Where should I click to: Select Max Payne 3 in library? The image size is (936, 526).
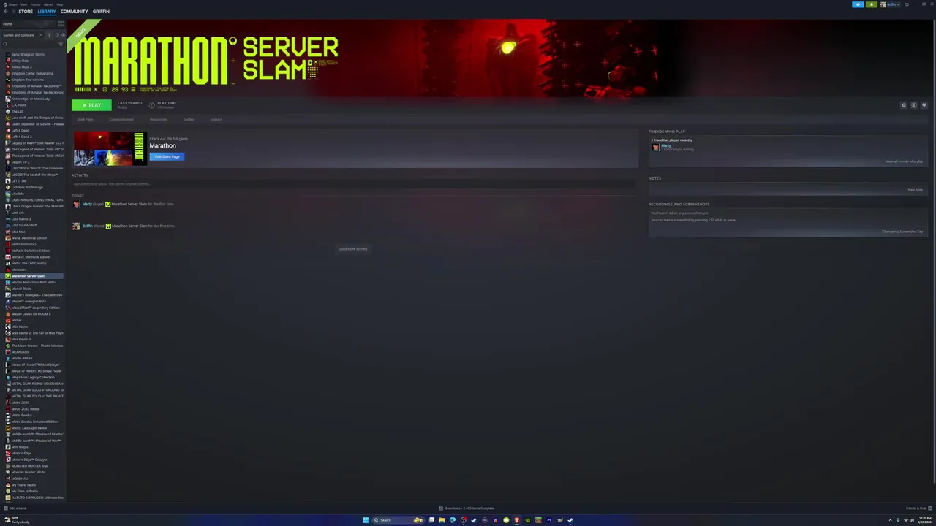21,339
